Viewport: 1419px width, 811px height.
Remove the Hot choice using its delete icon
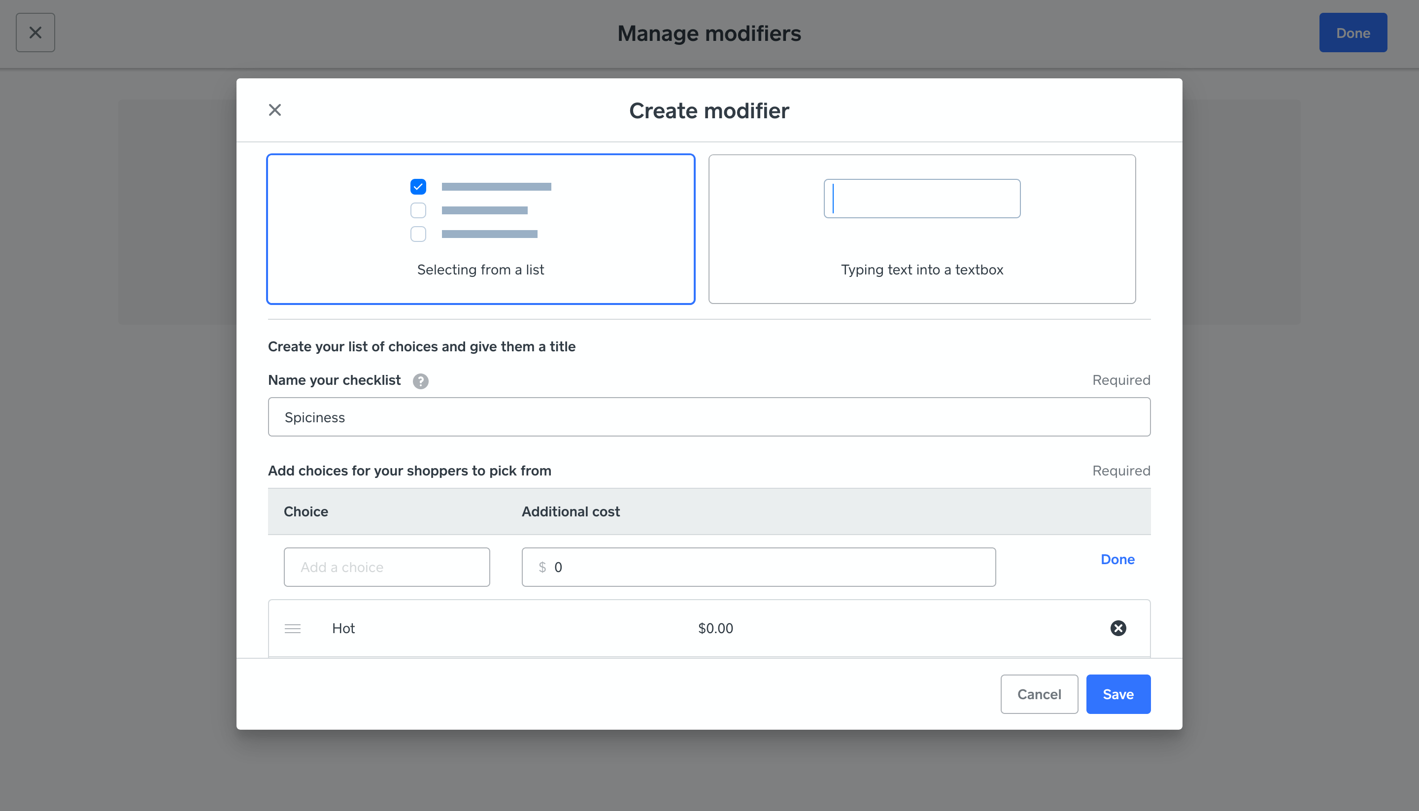1118,628
